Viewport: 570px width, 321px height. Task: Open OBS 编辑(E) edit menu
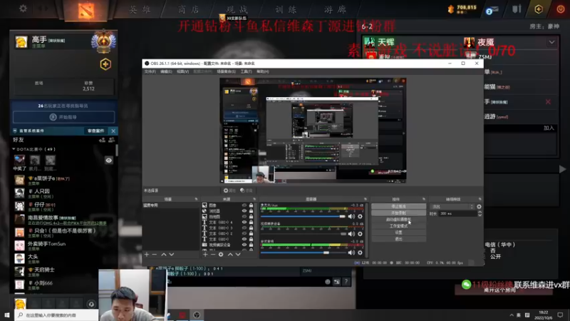pyautogui.click(x=166, y=72)
